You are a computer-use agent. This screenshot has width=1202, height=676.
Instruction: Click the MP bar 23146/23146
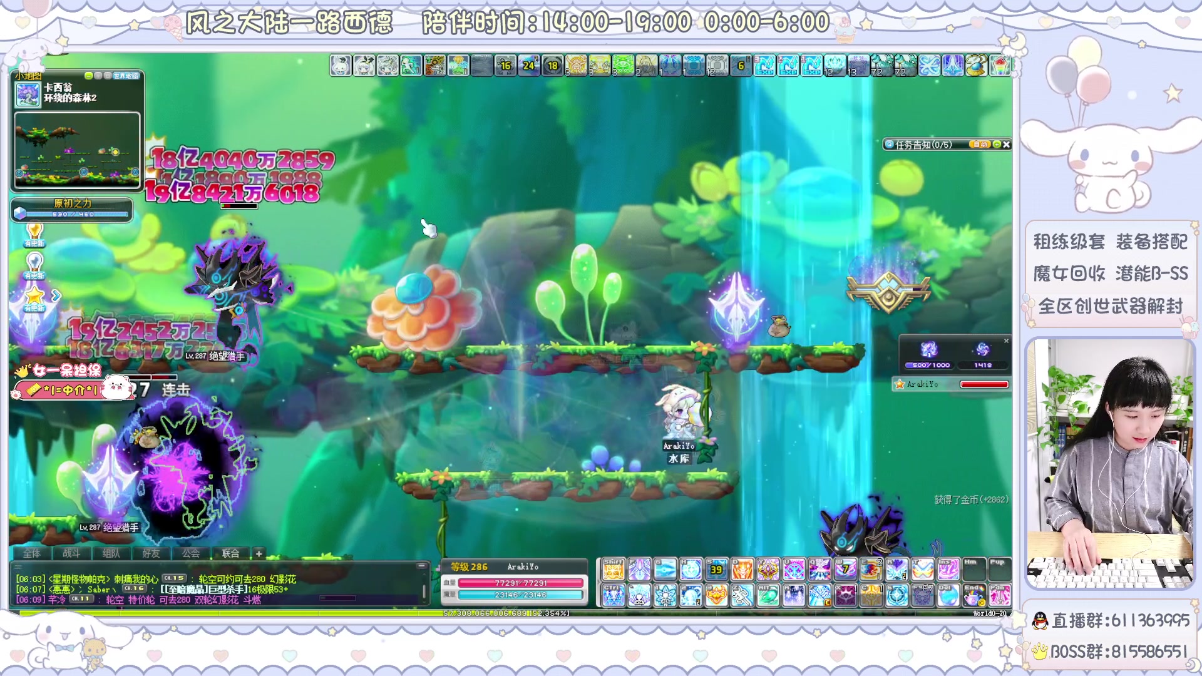(521, 595)
